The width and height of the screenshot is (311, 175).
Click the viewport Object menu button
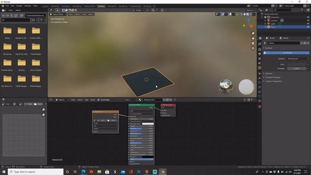click(91, 14)
